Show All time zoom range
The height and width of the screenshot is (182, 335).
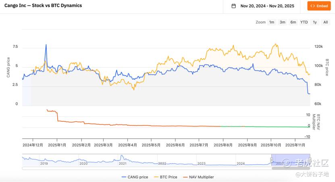[325, 22]
